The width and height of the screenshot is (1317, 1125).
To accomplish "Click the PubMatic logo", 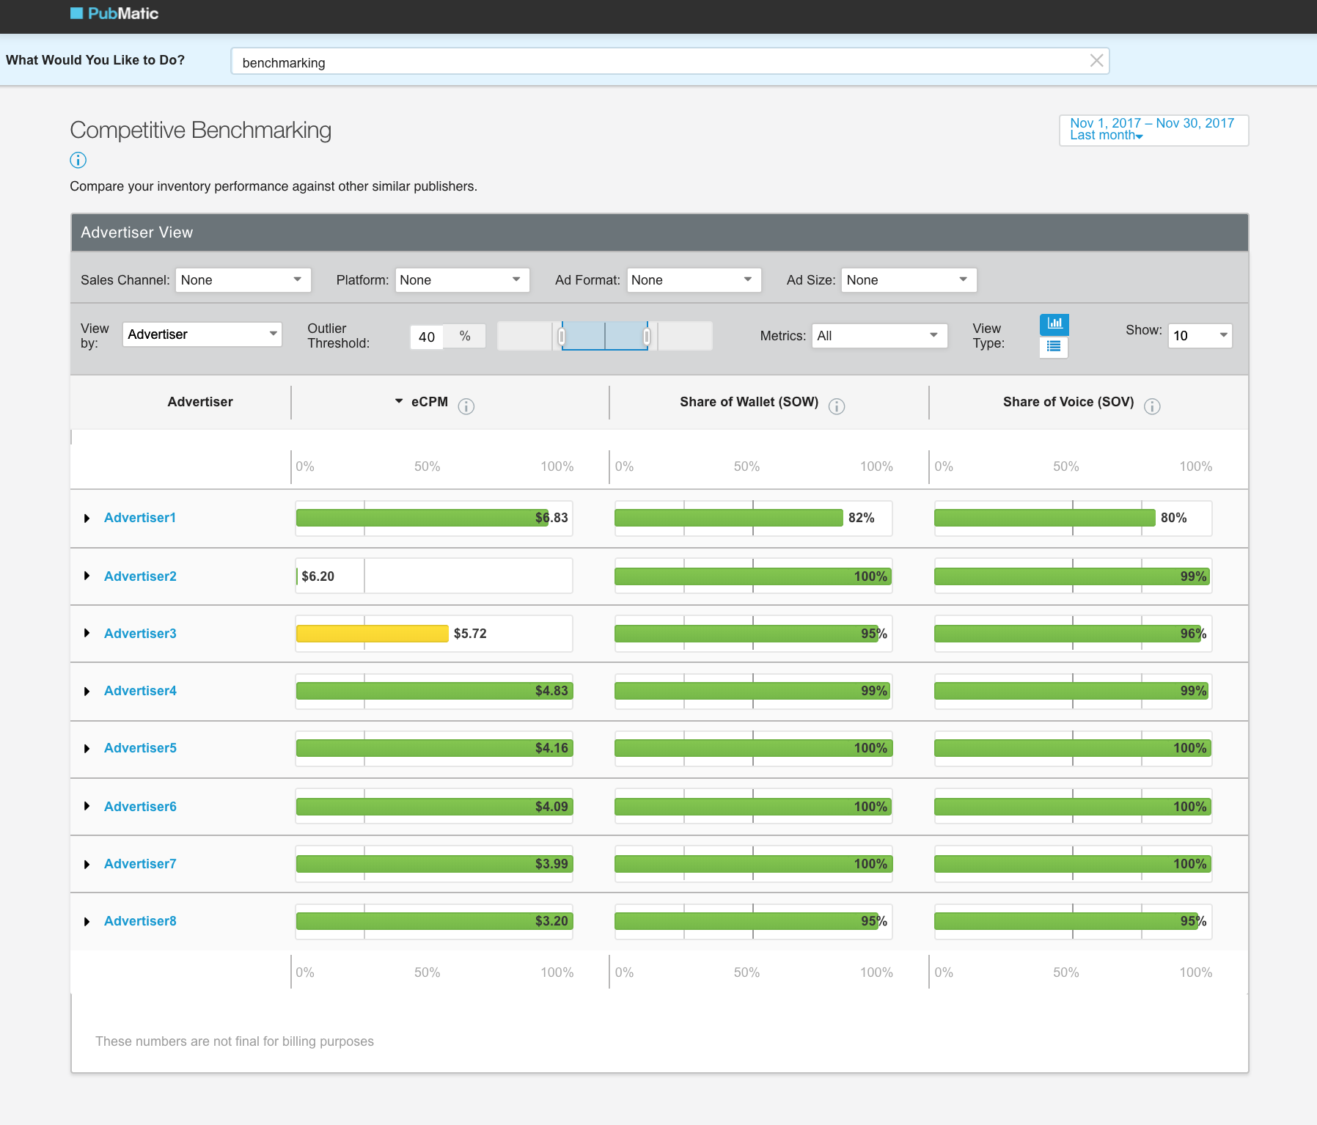I will (x=114, y=14).
